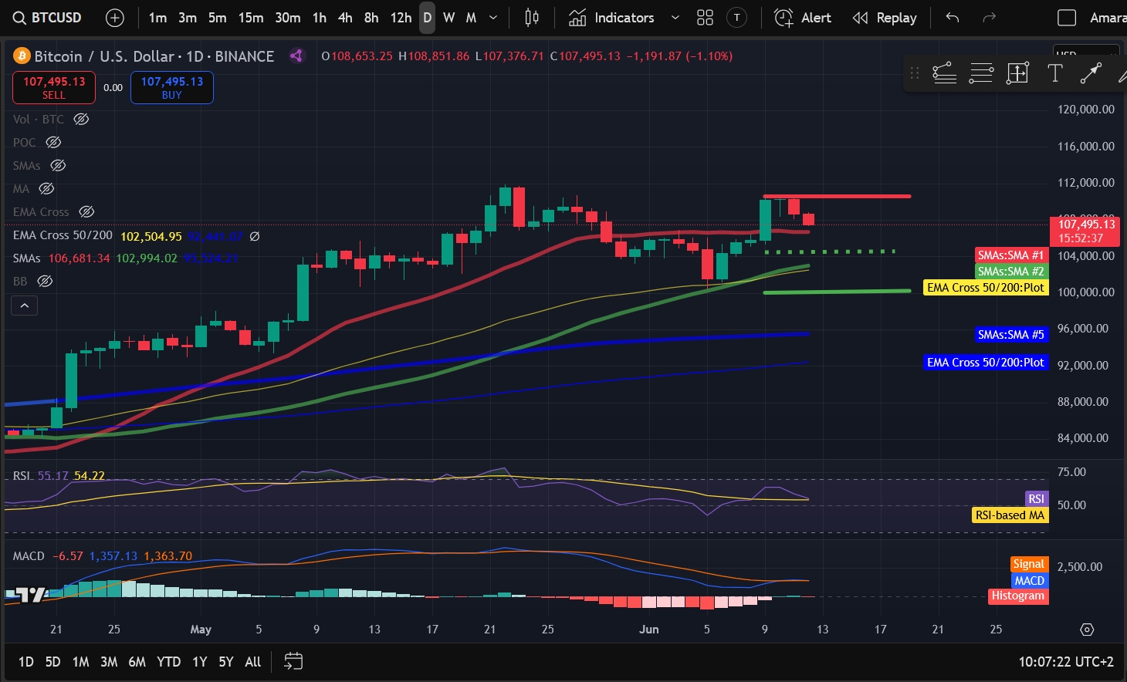Screen dimensions: 1127x682
Task: Select the horizontal line drawing tool
Action: tap(981, 73)
